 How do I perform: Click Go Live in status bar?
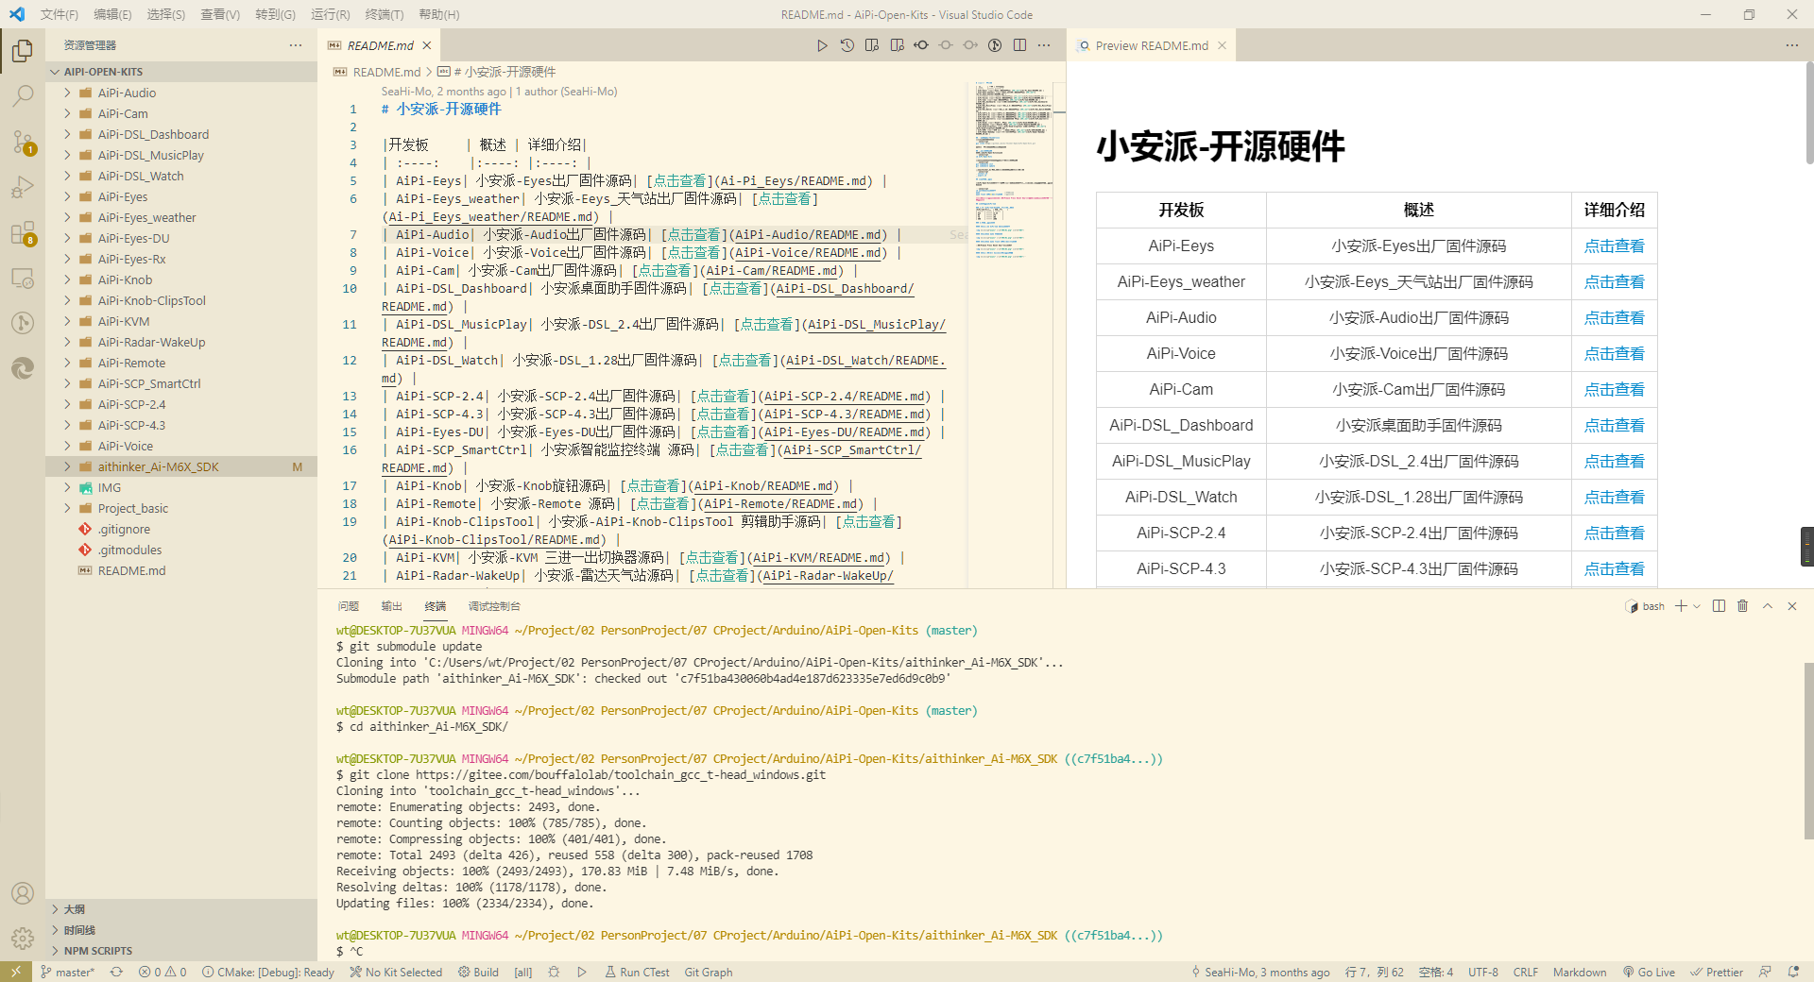(x=1649, y=972)
